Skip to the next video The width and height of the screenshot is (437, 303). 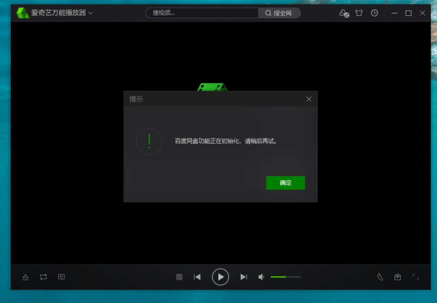pyautogui.click(x=244, y=277)
